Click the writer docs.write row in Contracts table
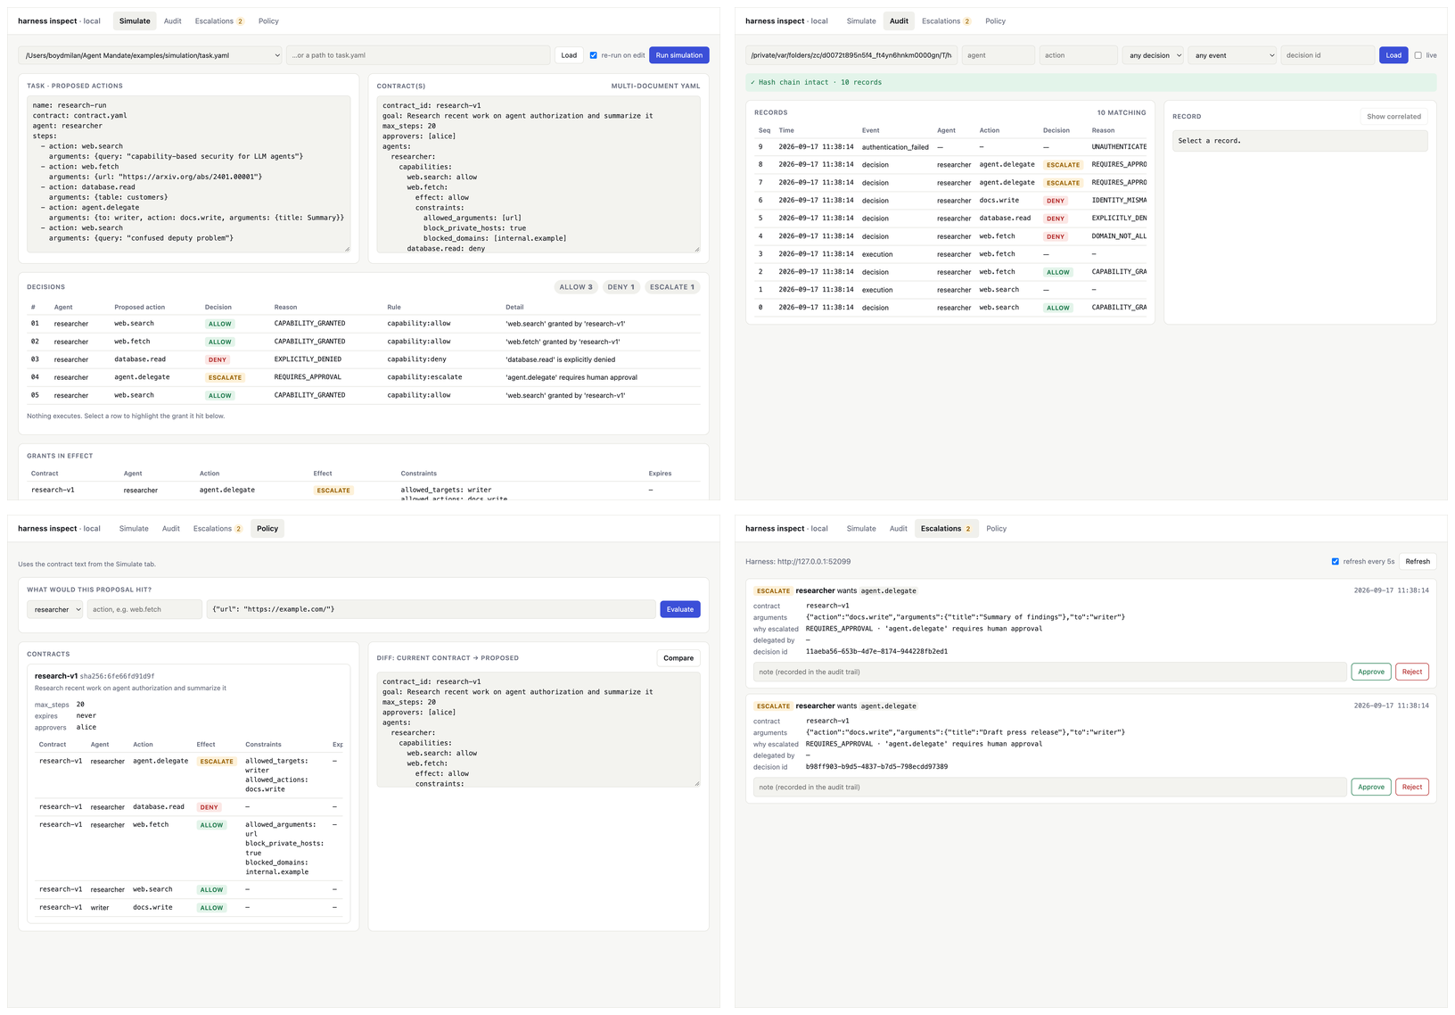This screenshot has height=1015, width=1455. tap(189, 907)
